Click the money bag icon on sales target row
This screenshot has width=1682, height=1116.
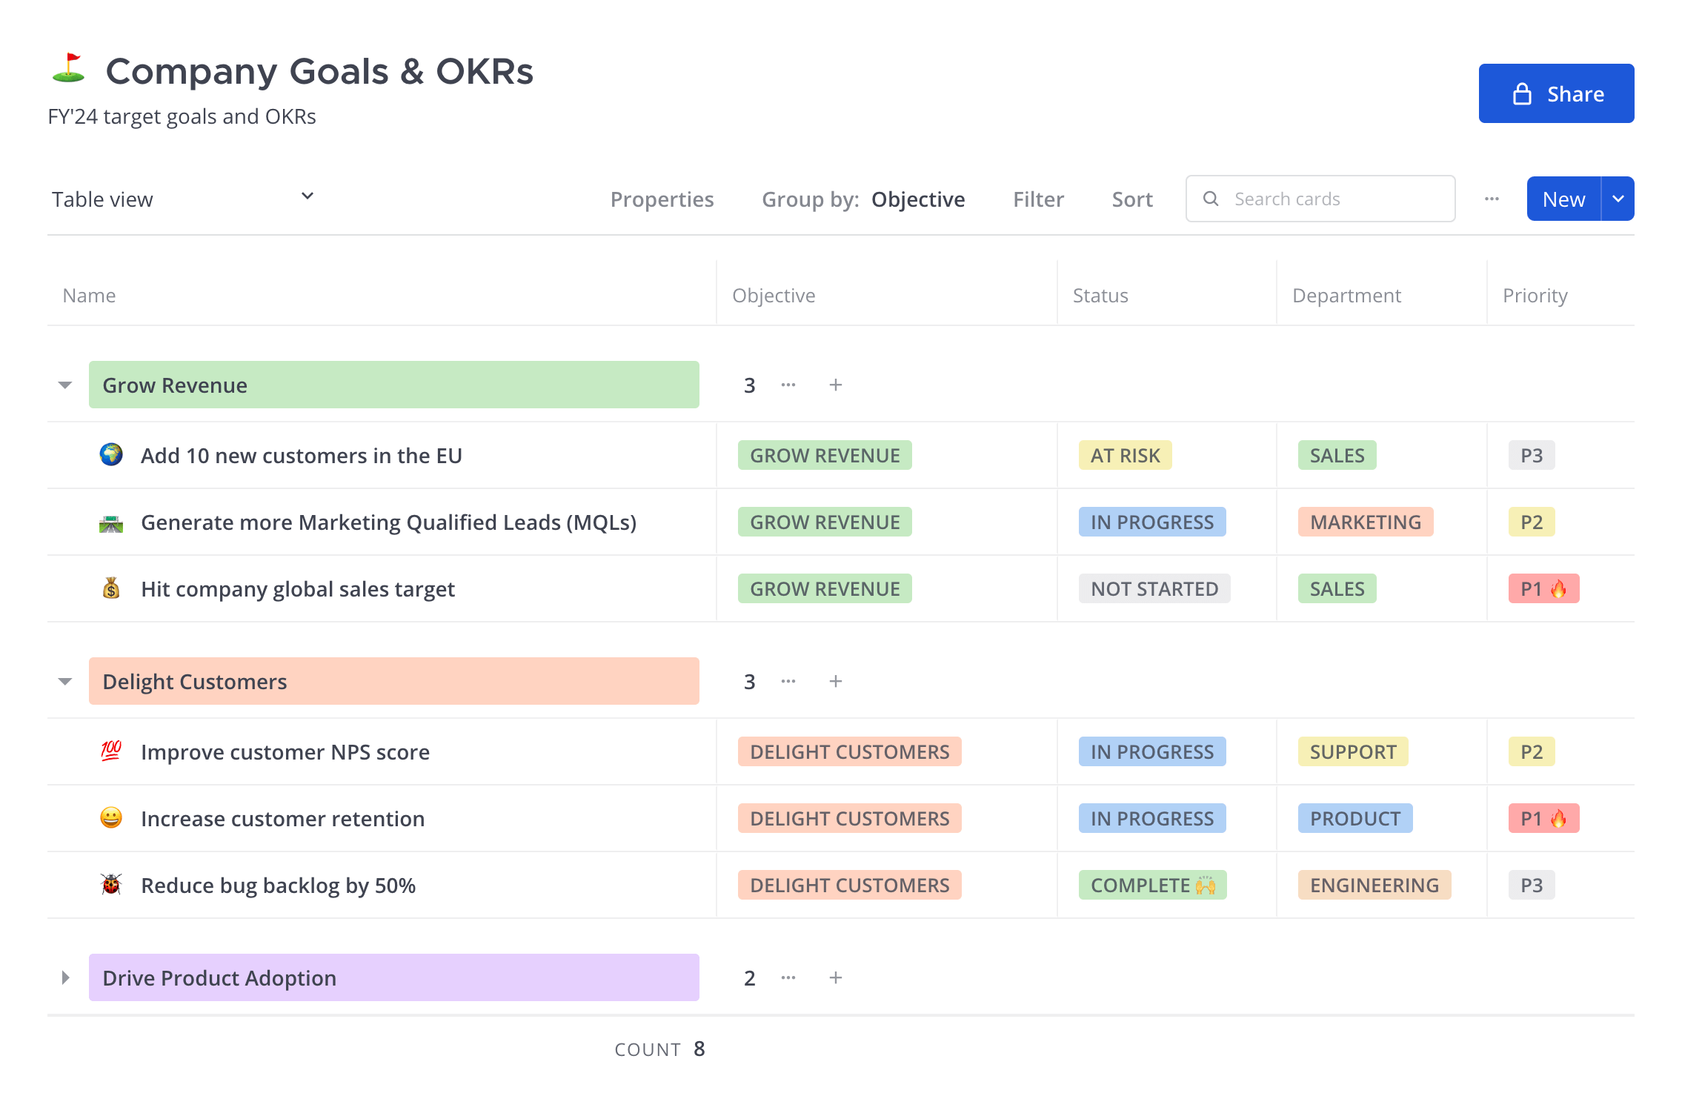[111, 588]
